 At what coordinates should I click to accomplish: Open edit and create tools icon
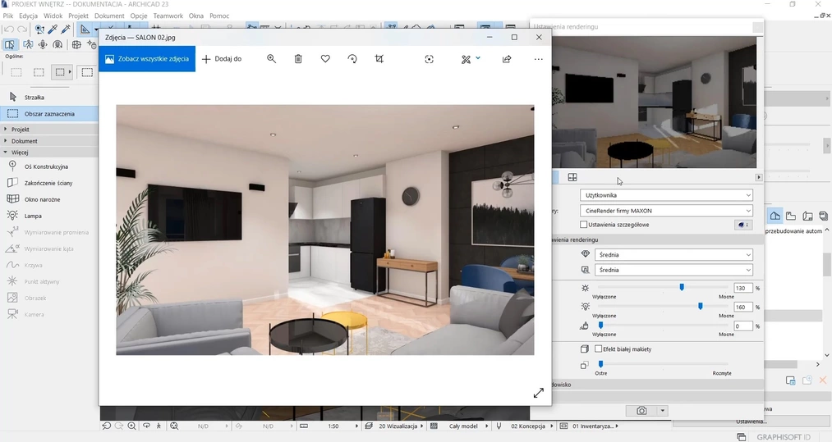[466, 59]
